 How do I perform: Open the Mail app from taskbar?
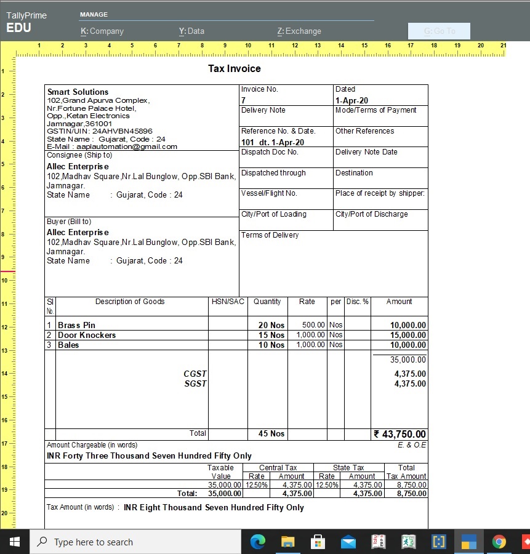click(x=348, y=542)
